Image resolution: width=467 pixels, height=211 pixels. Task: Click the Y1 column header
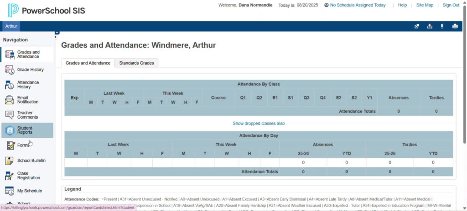[369, 98]
